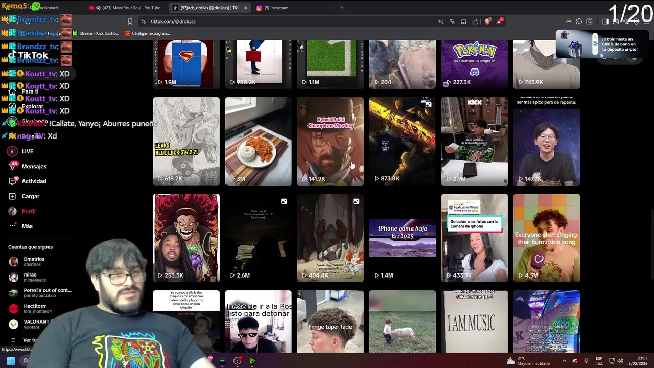Viewport: 654px width, 368px height.
Task: Open the Fringe taper fade video
Action: 330,321
